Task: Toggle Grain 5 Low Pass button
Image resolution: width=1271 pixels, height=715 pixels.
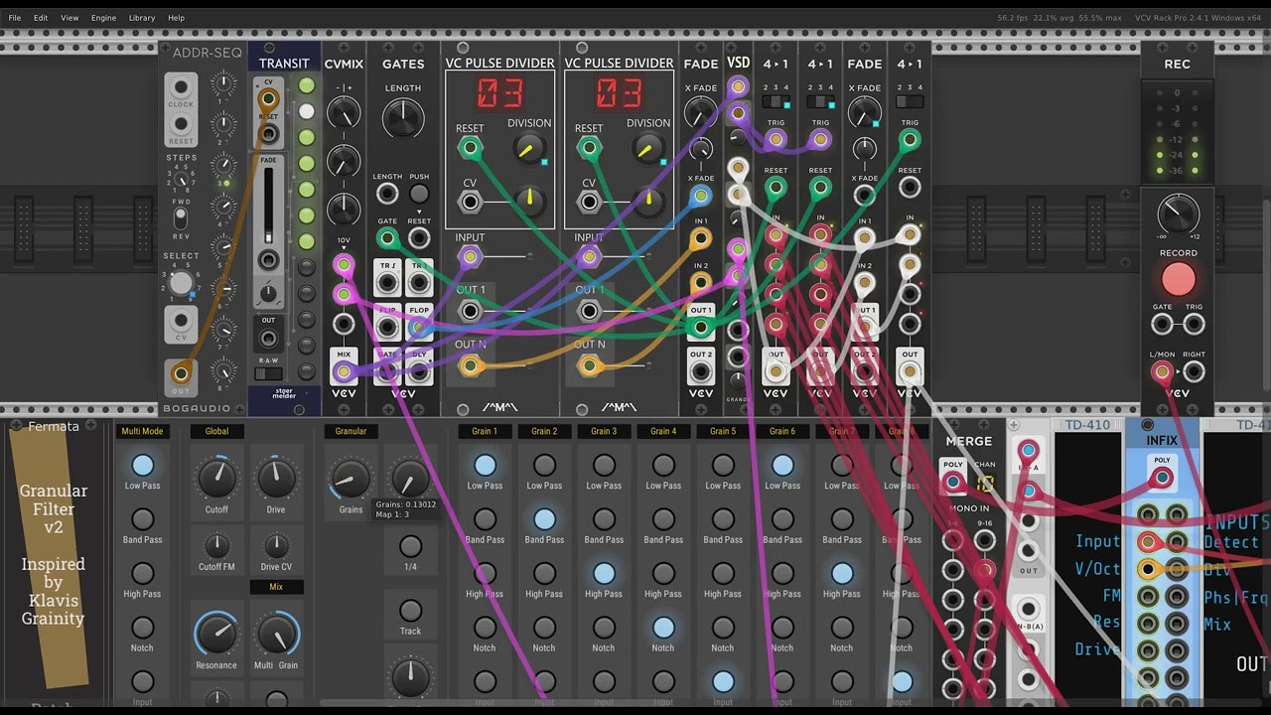Action: (723, 465)
